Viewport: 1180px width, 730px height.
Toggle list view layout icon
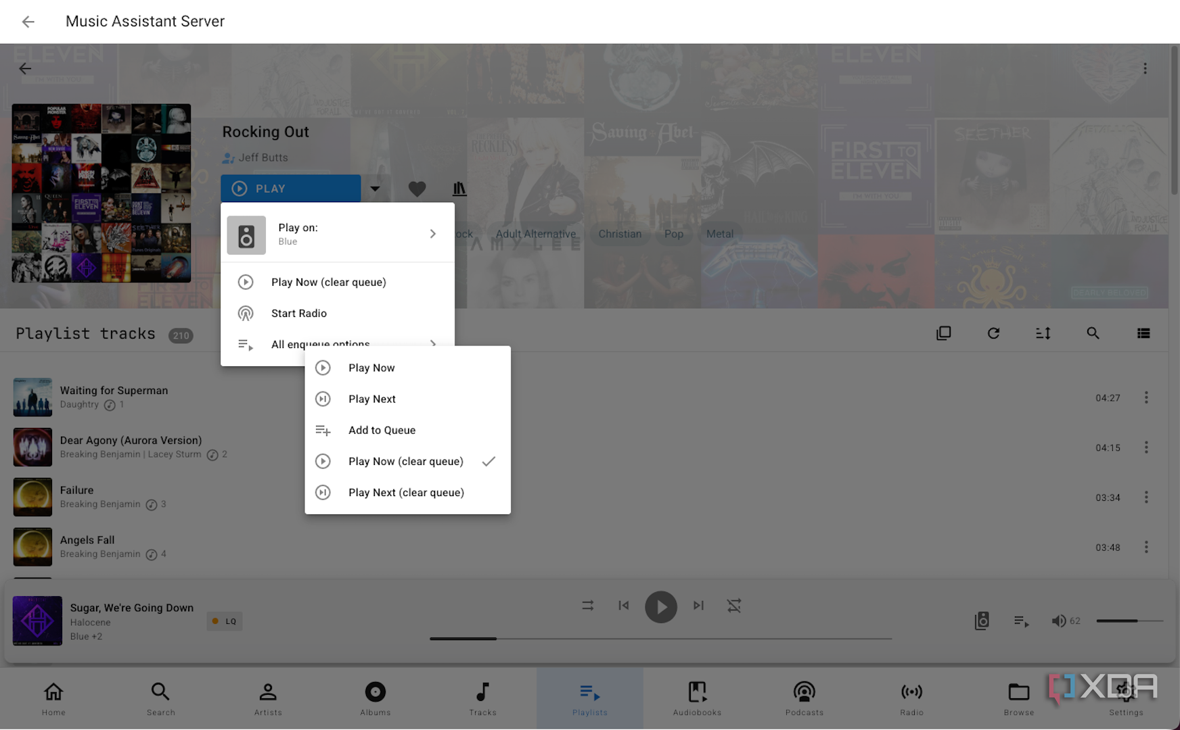tap(1143, 333)
